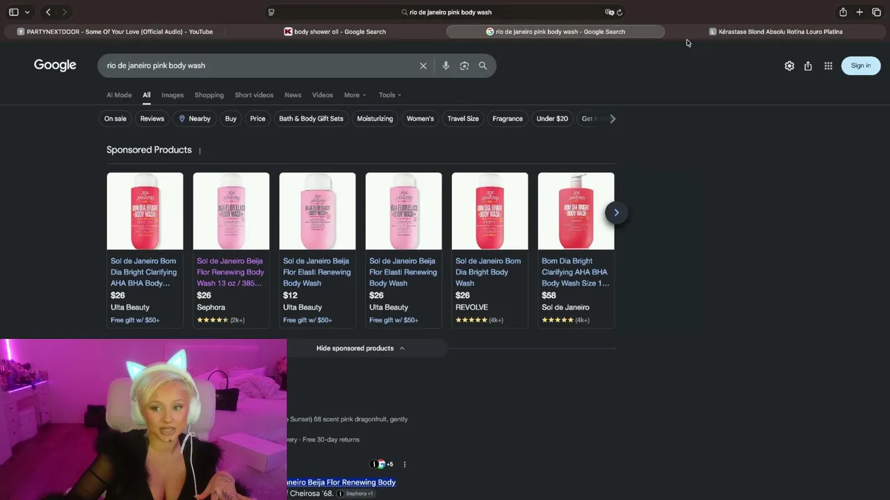Open the Ulta Bom Dia Bright Clarifying thumbnail
This screenshot has width=890, height=500.
[145, 211]
